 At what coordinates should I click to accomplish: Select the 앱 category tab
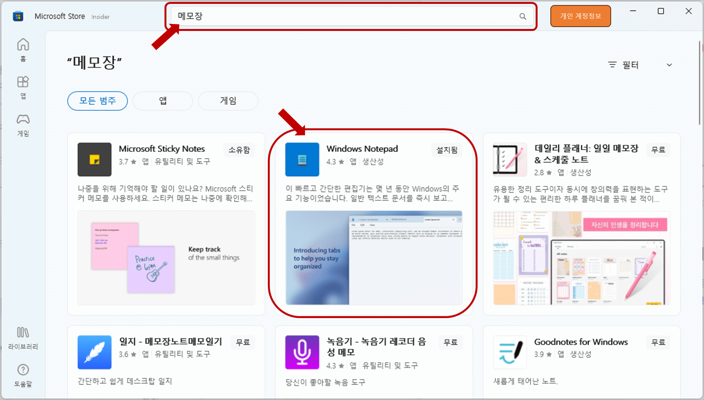(x=163, y=101)
